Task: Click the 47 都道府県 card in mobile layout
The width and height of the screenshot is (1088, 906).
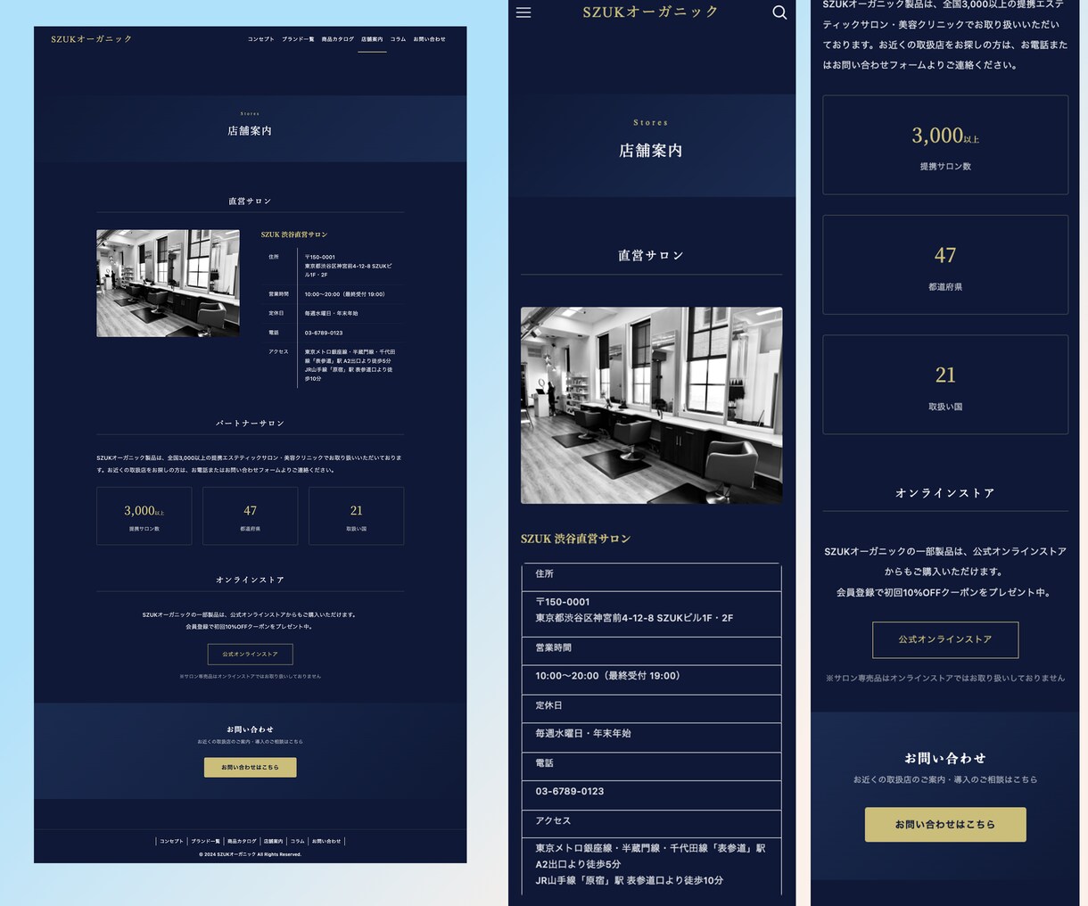Action: pos(945,265)
